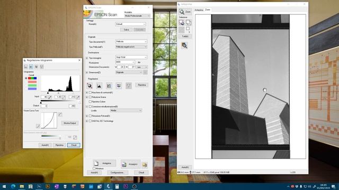Click the delete marquee icon in Anteprima
This screenshot has width=339, height=190.
[181, 22]
